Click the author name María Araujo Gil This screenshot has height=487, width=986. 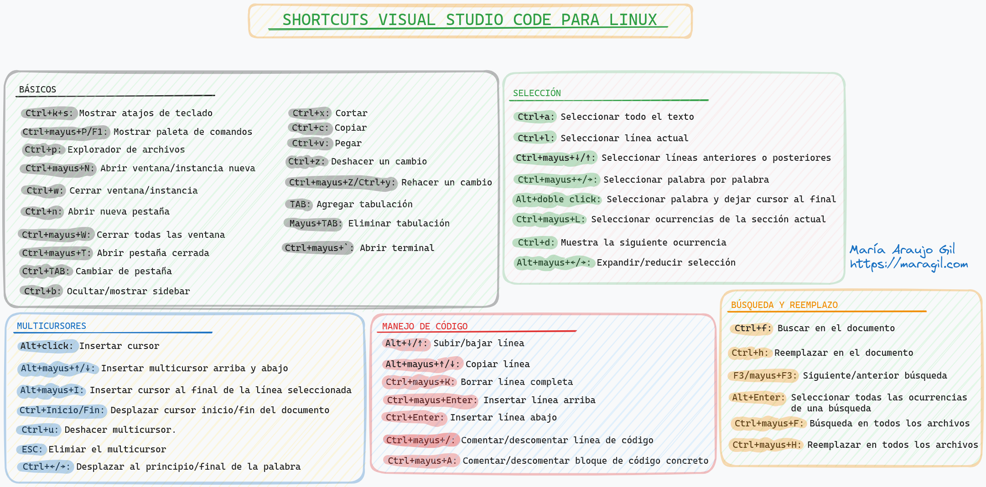[902, 250]
